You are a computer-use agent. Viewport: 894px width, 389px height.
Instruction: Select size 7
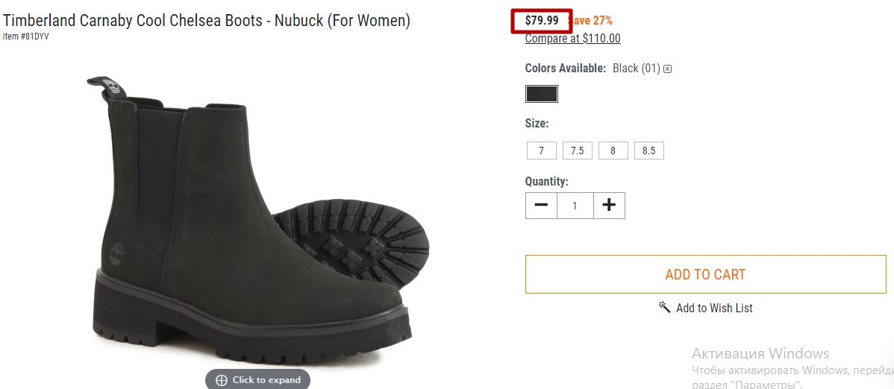coord(541,151)
